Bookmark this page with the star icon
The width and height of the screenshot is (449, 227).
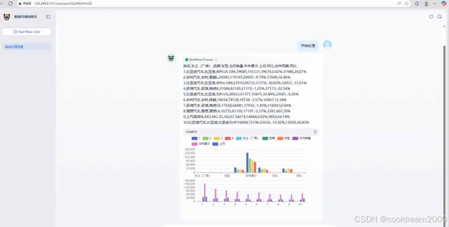(406, 4)
